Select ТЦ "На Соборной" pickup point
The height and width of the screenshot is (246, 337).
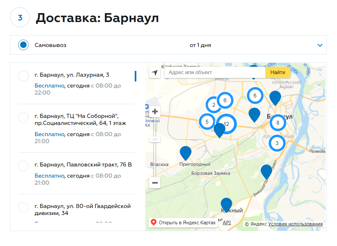point(23,117)
